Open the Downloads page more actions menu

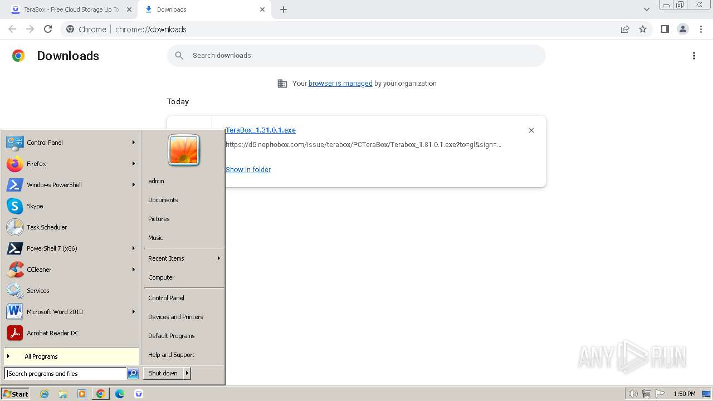(694, 56)
